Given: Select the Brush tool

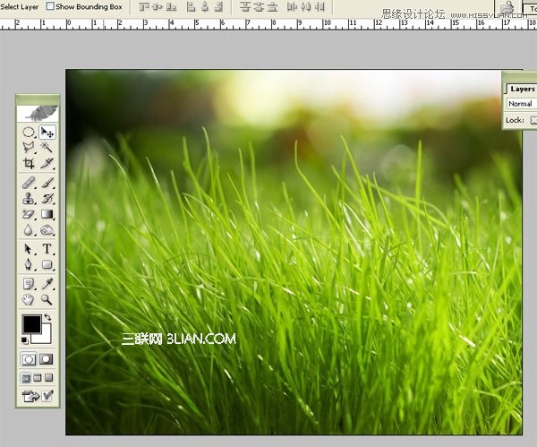Looking at the screenshot, I should (x=47, y=183).
